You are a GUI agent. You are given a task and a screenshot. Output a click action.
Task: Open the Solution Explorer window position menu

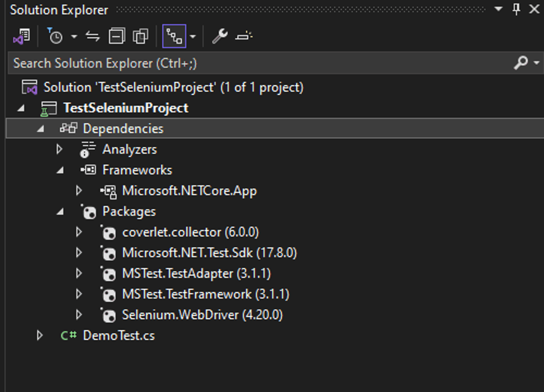pos(499,9)
